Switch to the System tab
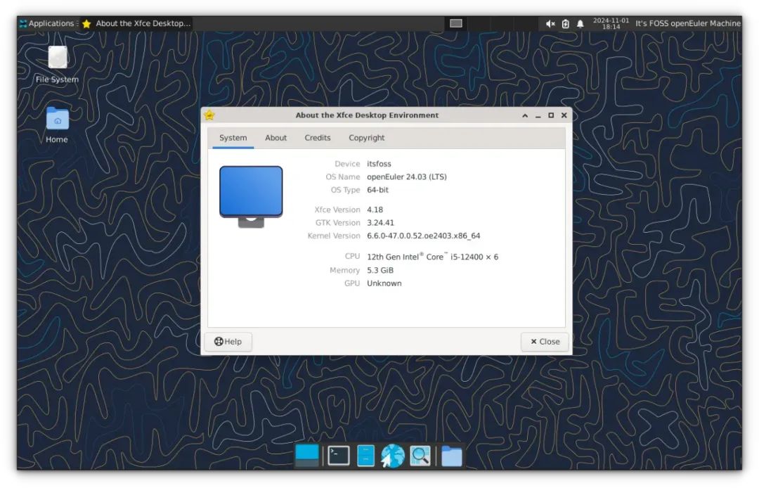759x488 pixels. coord(233,138)
